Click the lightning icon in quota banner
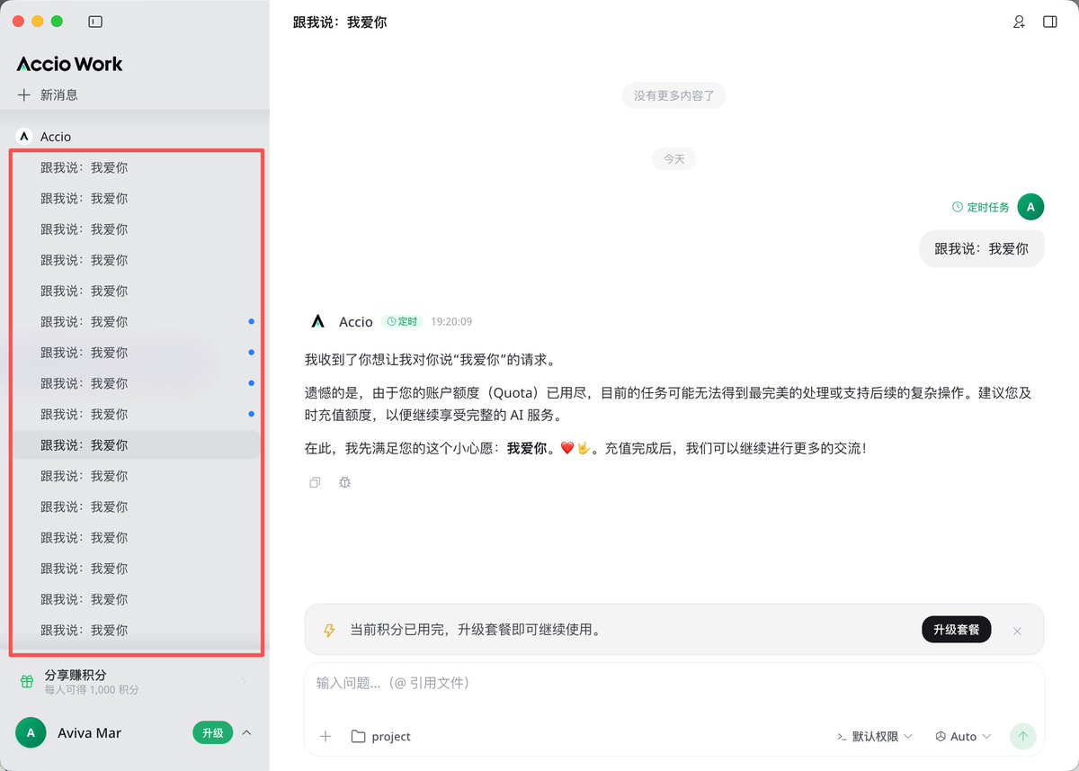This screenshot has width=1079, height=771. coord(329,631)
